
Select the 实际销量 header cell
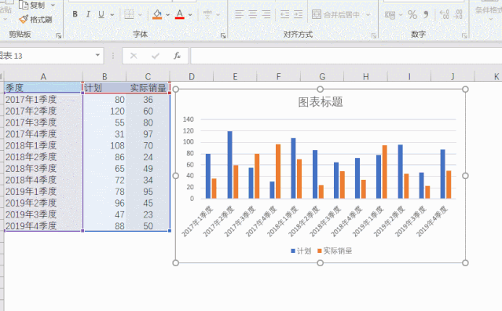point(148,88)
